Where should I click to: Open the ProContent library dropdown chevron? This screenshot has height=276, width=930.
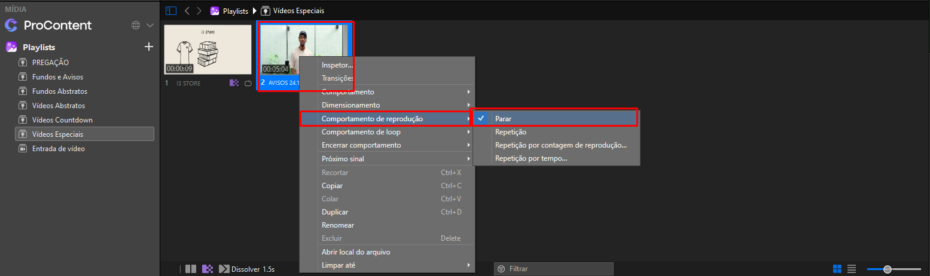tap(150, 26)
